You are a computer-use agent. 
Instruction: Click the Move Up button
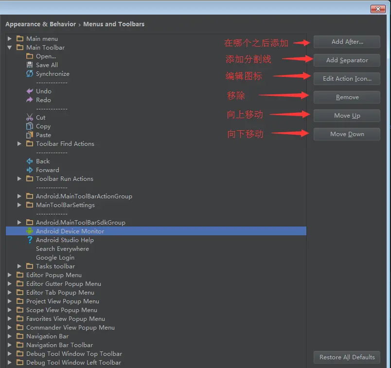(347, 115)
